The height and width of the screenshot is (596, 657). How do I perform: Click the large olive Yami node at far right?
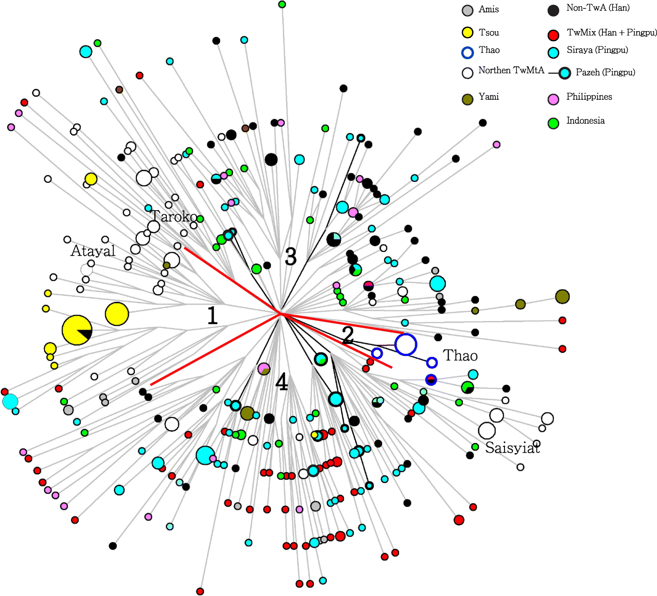(562, 296)
